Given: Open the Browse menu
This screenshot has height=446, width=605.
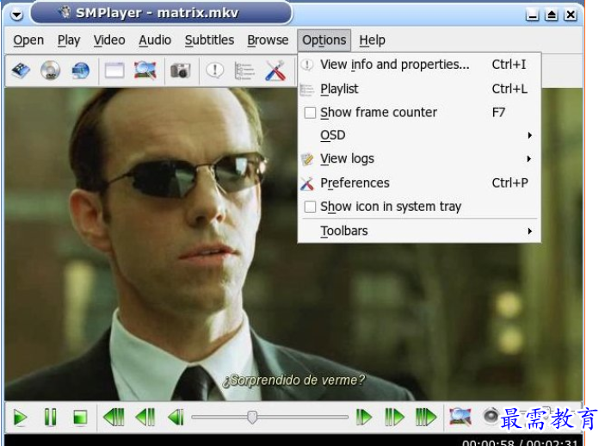Looking at the screenshot, I should point(268,40).
